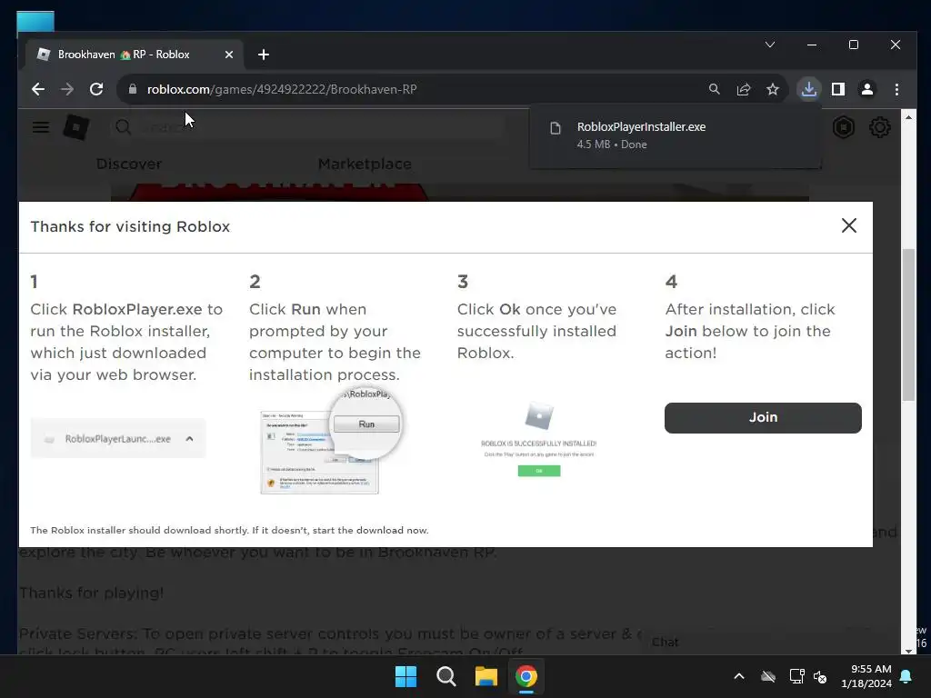
Task: Click the Join button
Action: (763, 417)
